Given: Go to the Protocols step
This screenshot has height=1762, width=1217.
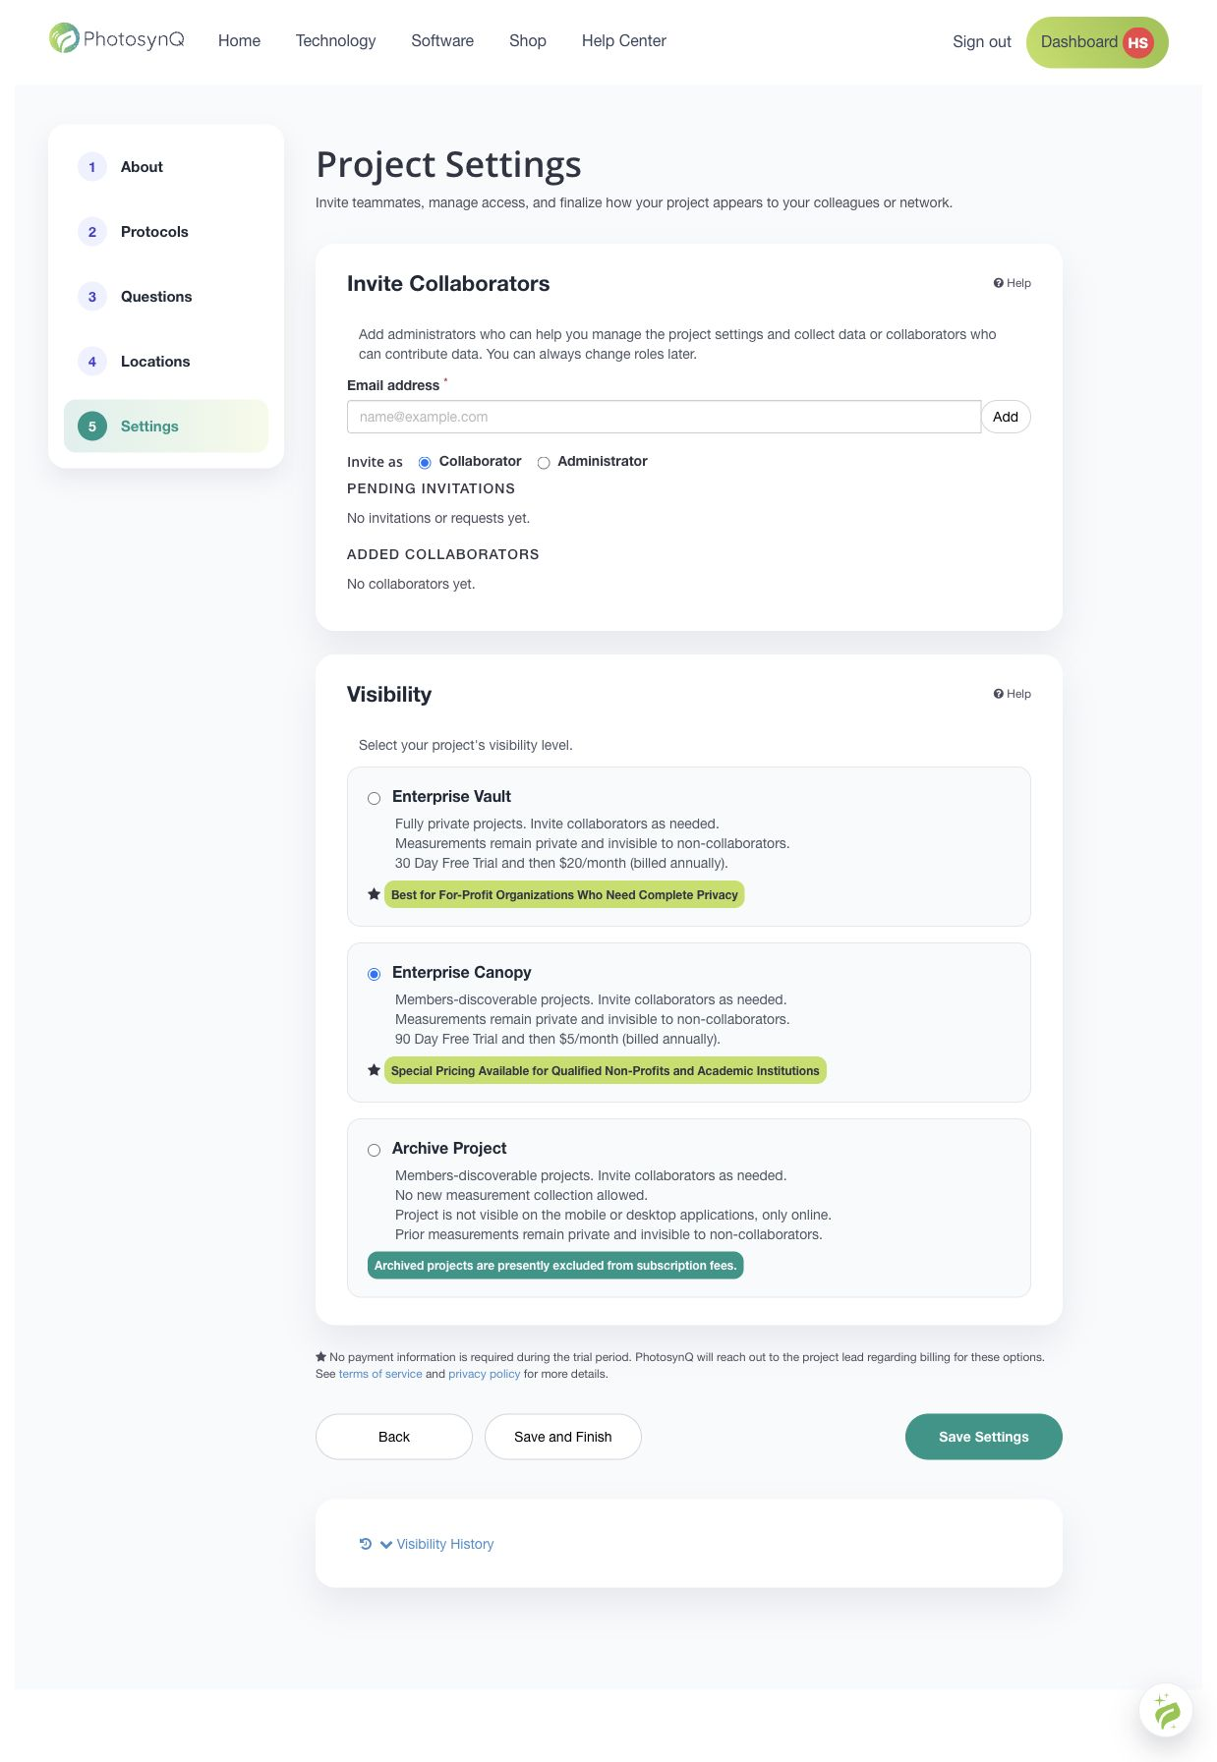Looking at the screenshot, I should (x=154, y=232).
